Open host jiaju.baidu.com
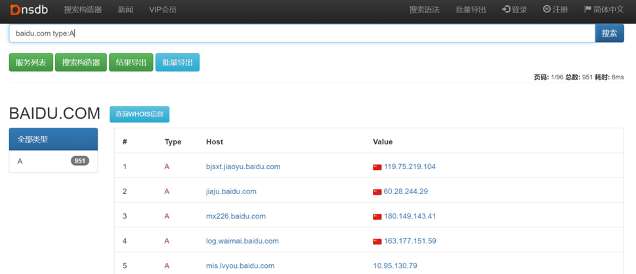Image resolution: width=636 pixels, height=274 pixels. [x=231, y=191]
